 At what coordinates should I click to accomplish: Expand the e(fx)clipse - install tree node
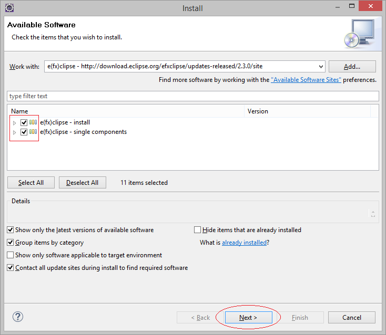[15, 122]
